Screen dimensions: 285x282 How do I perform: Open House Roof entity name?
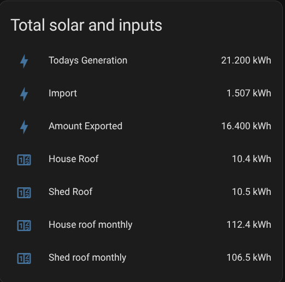click(x=74, y=159)
